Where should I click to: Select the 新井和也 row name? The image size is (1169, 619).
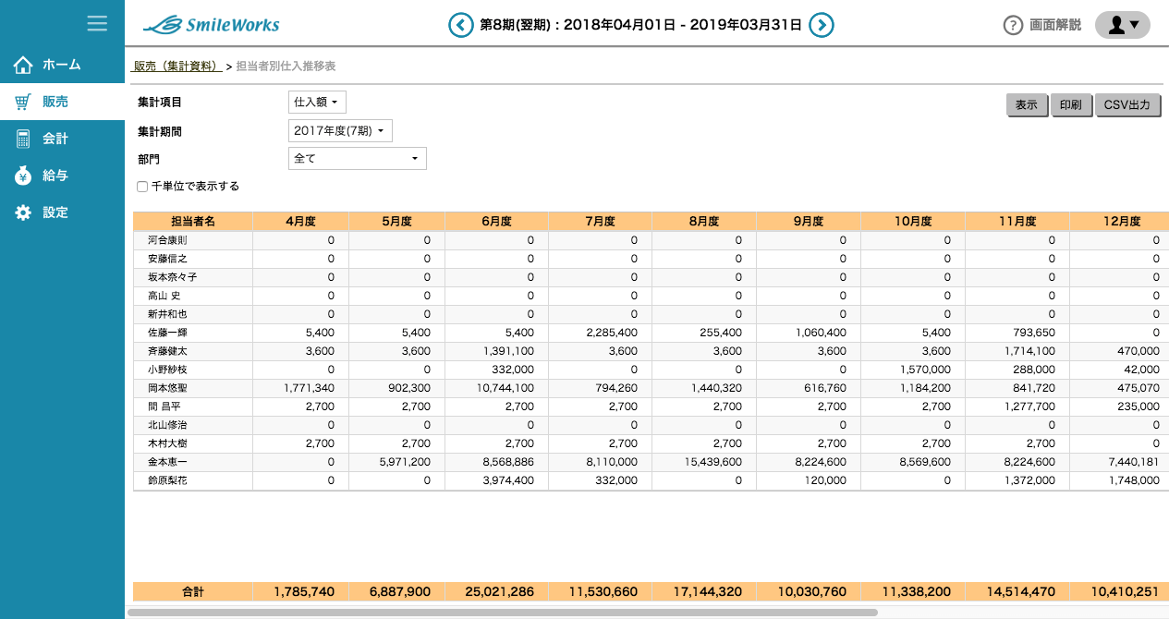pos(167,314)
